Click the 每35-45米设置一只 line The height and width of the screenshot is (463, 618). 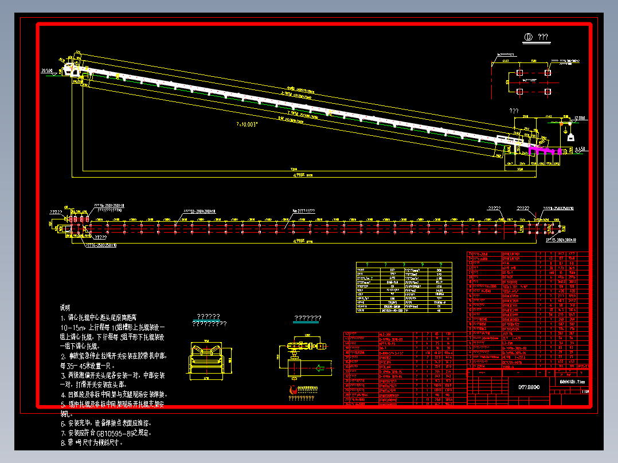(x=88, y=366)
